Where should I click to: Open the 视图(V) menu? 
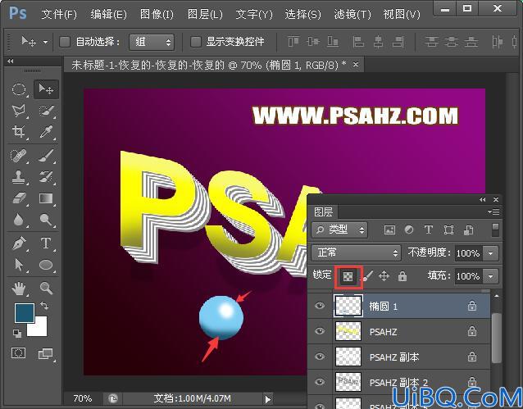[402, 15]
